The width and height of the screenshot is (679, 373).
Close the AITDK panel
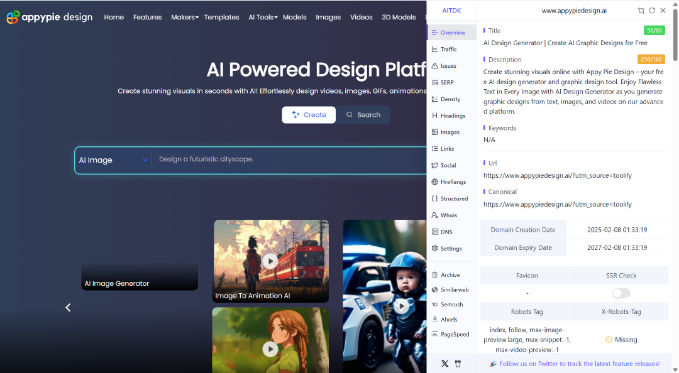point(663,11)
